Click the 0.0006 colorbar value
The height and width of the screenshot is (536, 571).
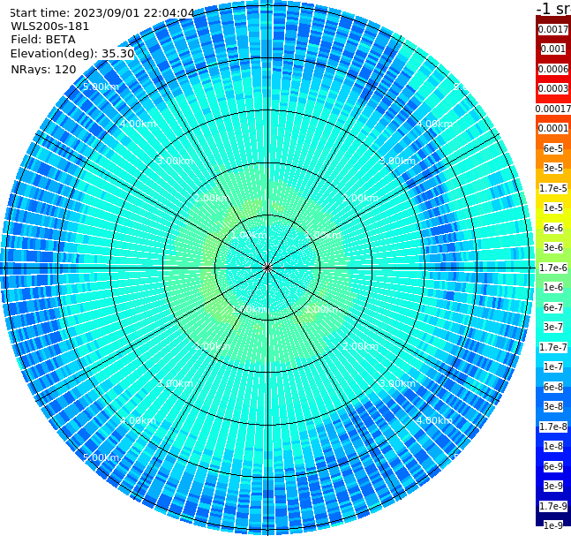[553, 69]
